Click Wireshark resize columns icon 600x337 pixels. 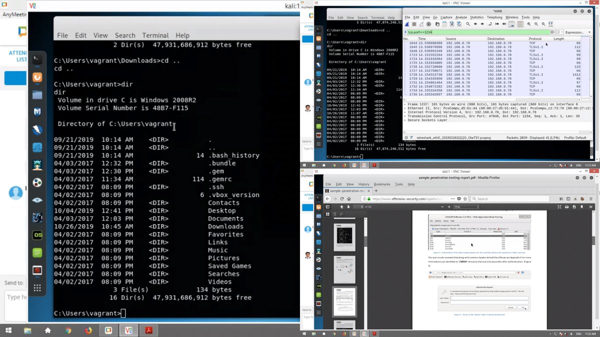[550, 24]
